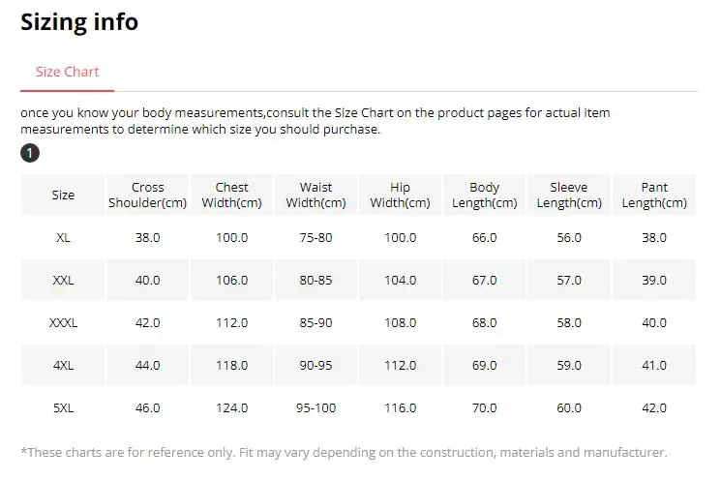This screenshot has width=721, height=481.
Task: Select the XXXL size row label
Action: 63,322
